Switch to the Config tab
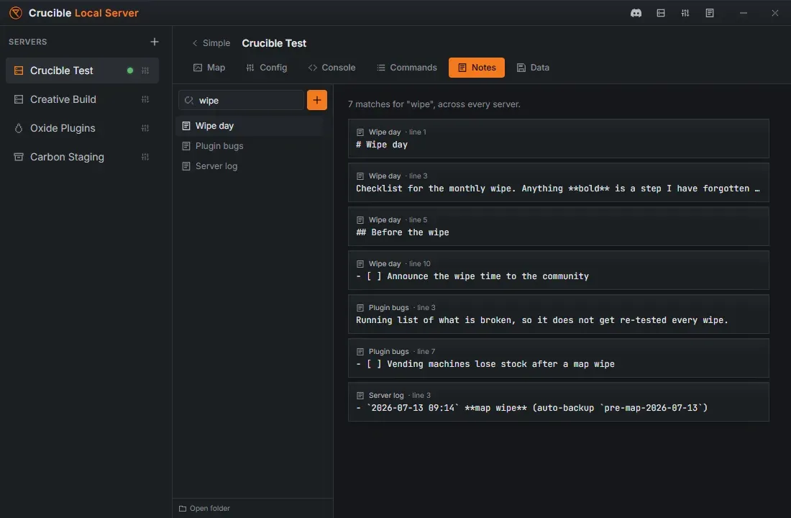Screen dimensions: 791x518 coord(266,68)
